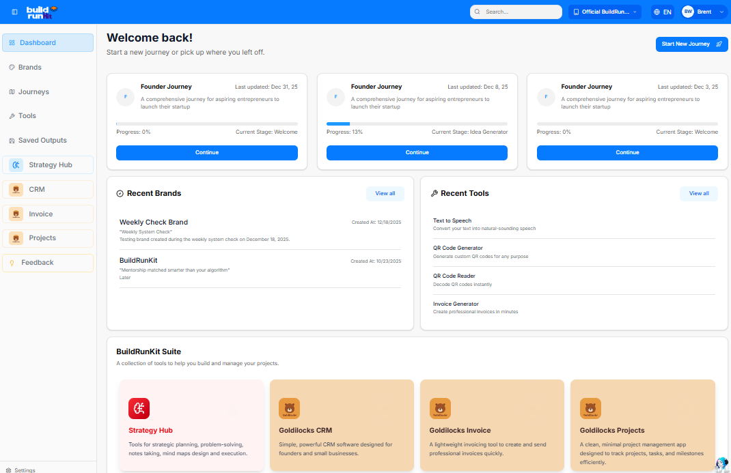
Task: Click the Goldilocks Invoice bear icon in suite
Action: [440, 408]
